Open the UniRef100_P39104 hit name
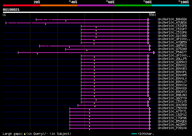 tap(172, 128)
